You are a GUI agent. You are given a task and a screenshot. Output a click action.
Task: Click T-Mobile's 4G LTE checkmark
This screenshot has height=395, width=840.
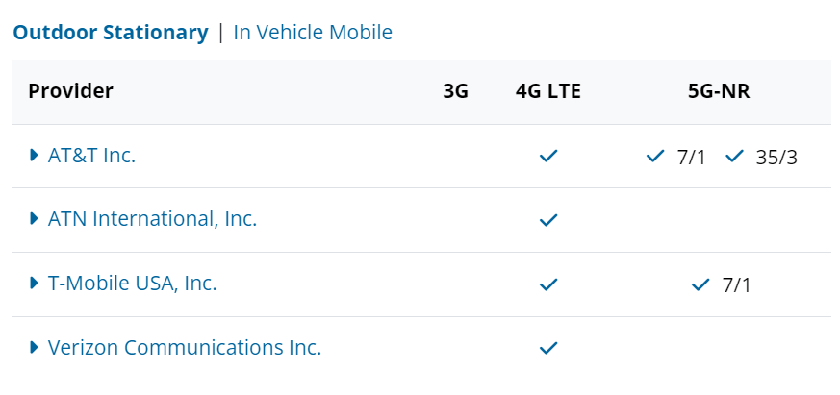(548, 284)
